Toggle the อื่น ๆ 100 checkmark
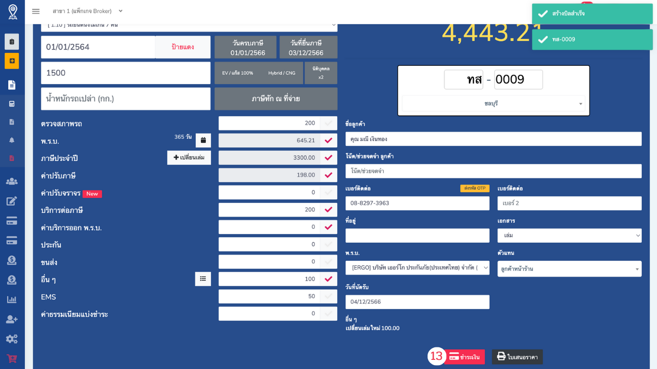This screenshot has width=657, height=369. [x=328, y=279]
